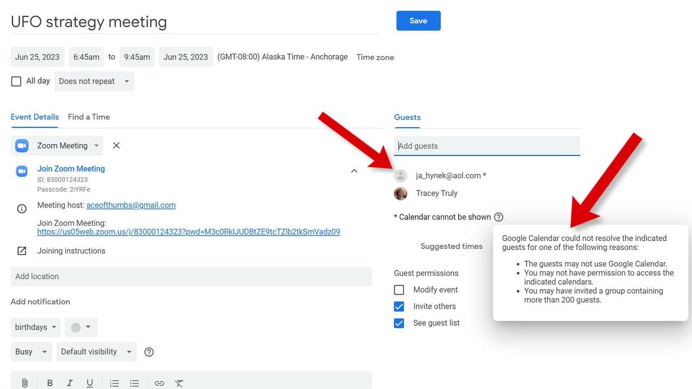
Task: Click help icon beside Default visibility
Action: tap(149, 352)
